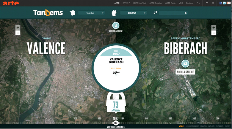Click the 1967 timeline slider handle
Viewport: 232px width, 129px height.
(x=116, y=123)
